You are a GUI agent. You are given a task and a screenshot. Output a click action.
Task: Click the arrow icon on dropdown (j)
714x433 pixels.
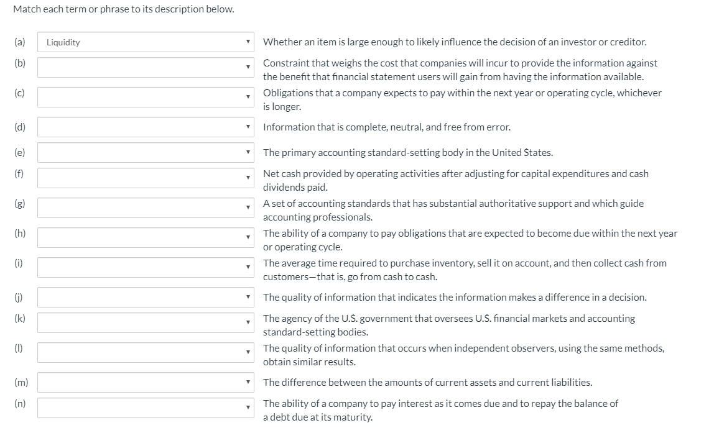pos(248,297)
